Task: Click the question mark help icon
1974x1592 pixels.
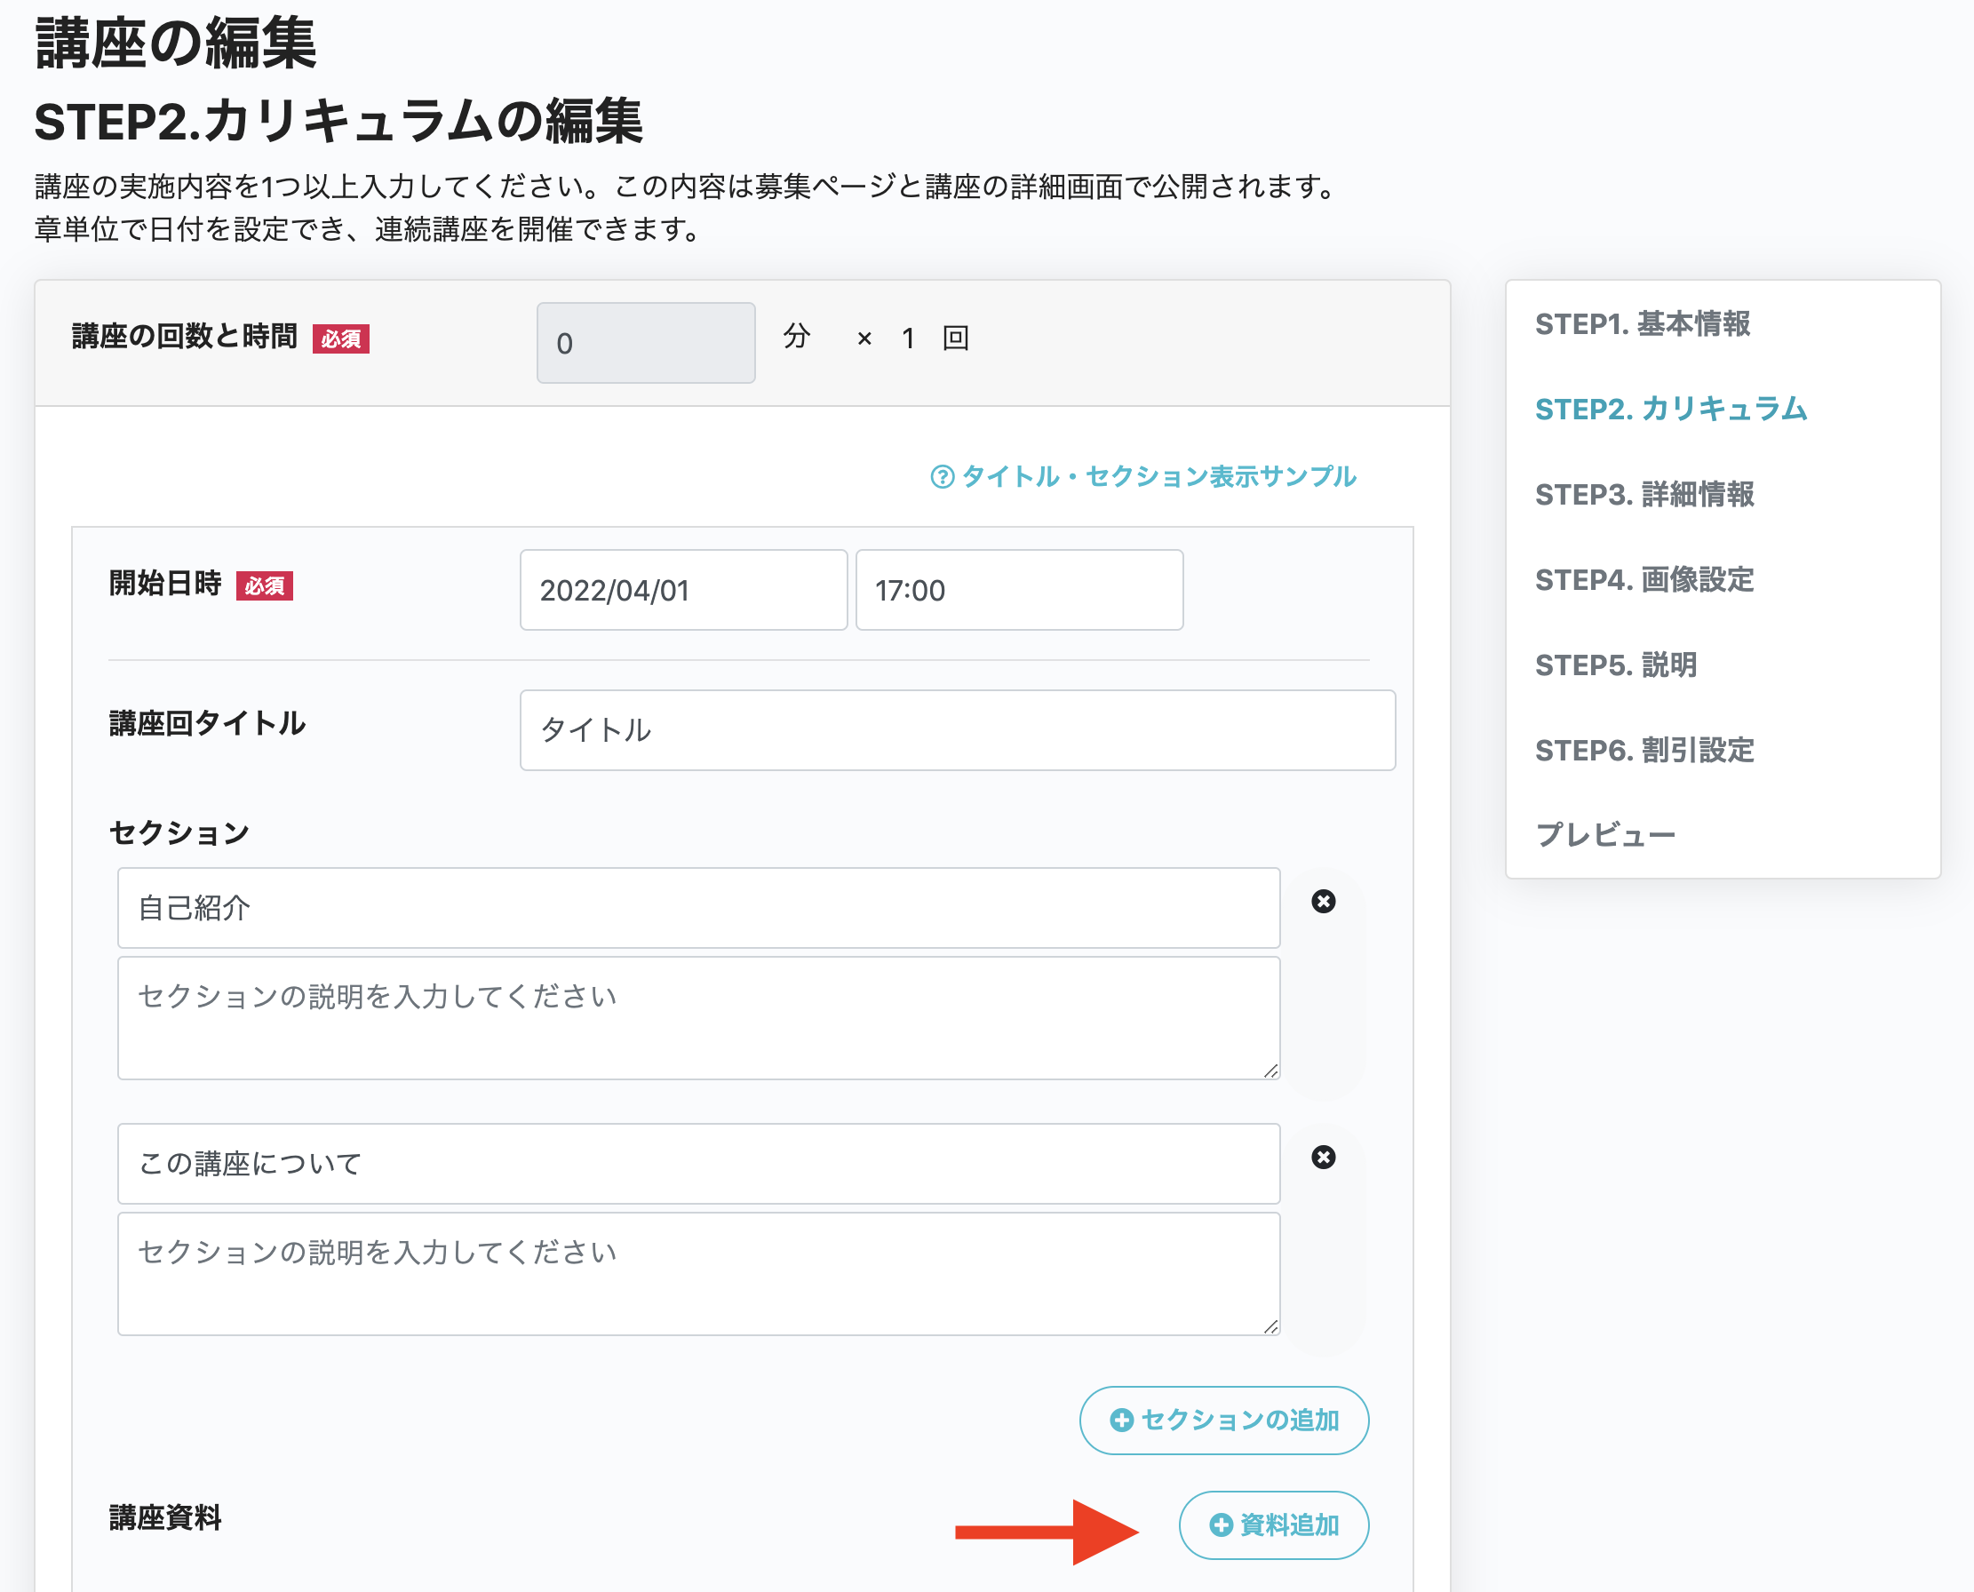Action: click(x=942, y=477)
